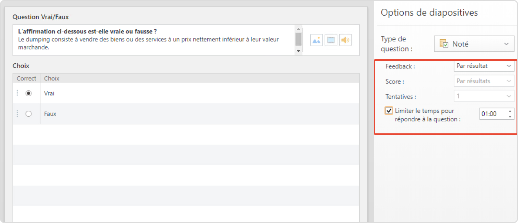
Task: Click the Question Vrai/Faux heading
Action: 41,17
